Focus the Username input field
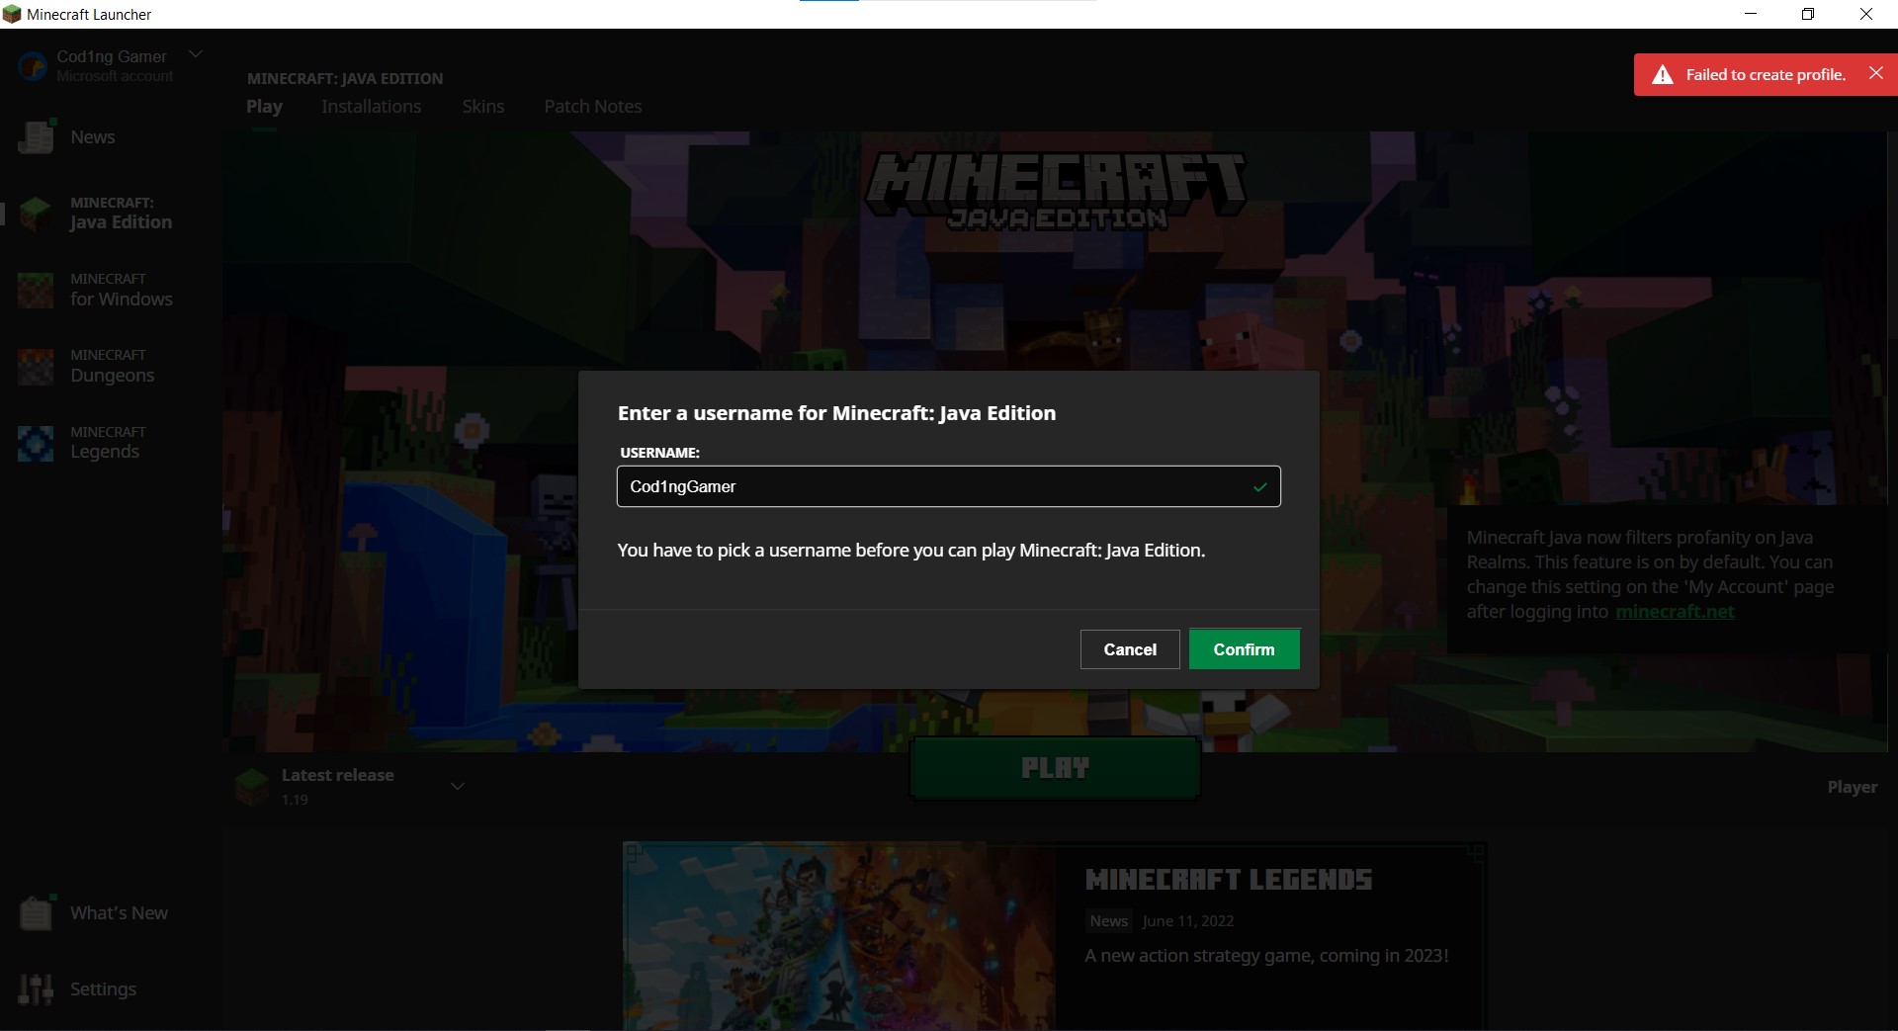This screenshot has width=1898, height=1031. tap(948, 486)
